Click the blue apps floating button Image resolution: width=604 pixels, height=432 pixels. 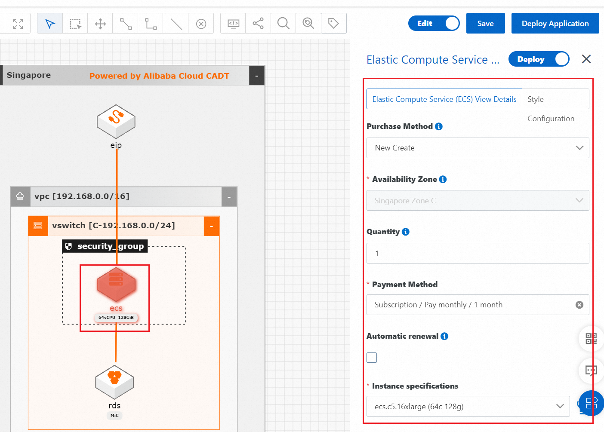coord(591,403)
